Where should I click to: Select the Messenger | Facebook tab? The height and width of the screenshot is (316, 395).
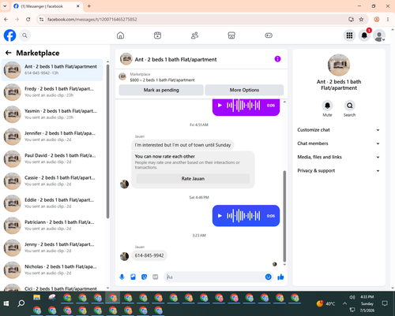pyautogui.click(x=47, y=6)
